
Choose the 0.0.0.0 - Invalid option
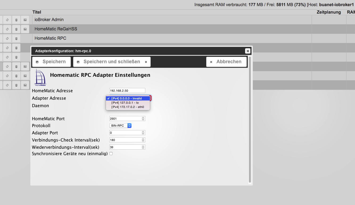click(128, 98)
